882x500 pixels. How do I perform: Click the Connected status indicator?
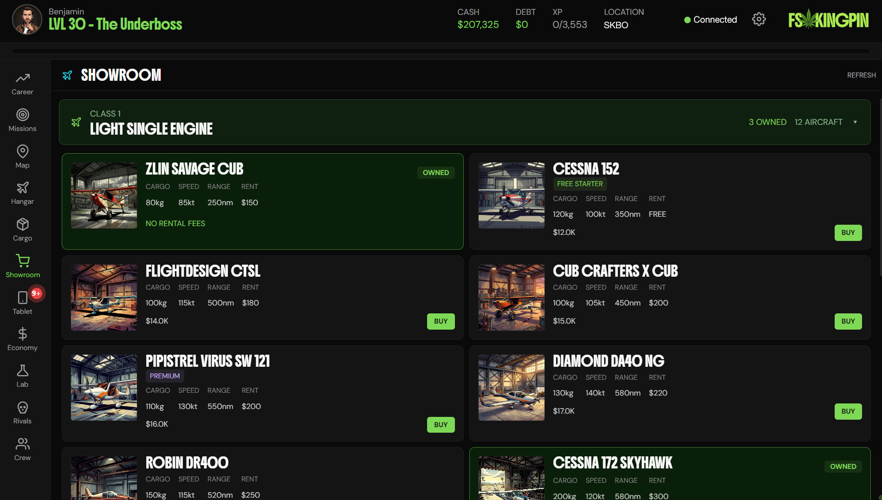coord(710,20)
